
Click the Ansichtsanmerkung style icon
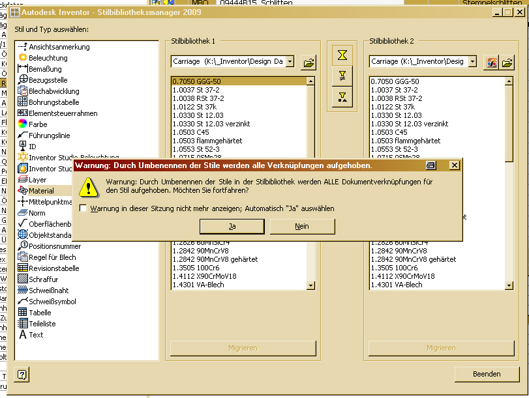pos(23,46)
